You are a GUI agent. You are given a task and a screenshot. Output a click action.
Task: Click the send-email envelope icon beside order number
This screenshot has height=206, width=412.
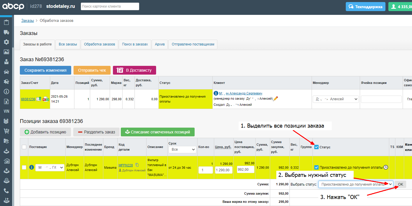pyautogui.click(x=39, y=99)
